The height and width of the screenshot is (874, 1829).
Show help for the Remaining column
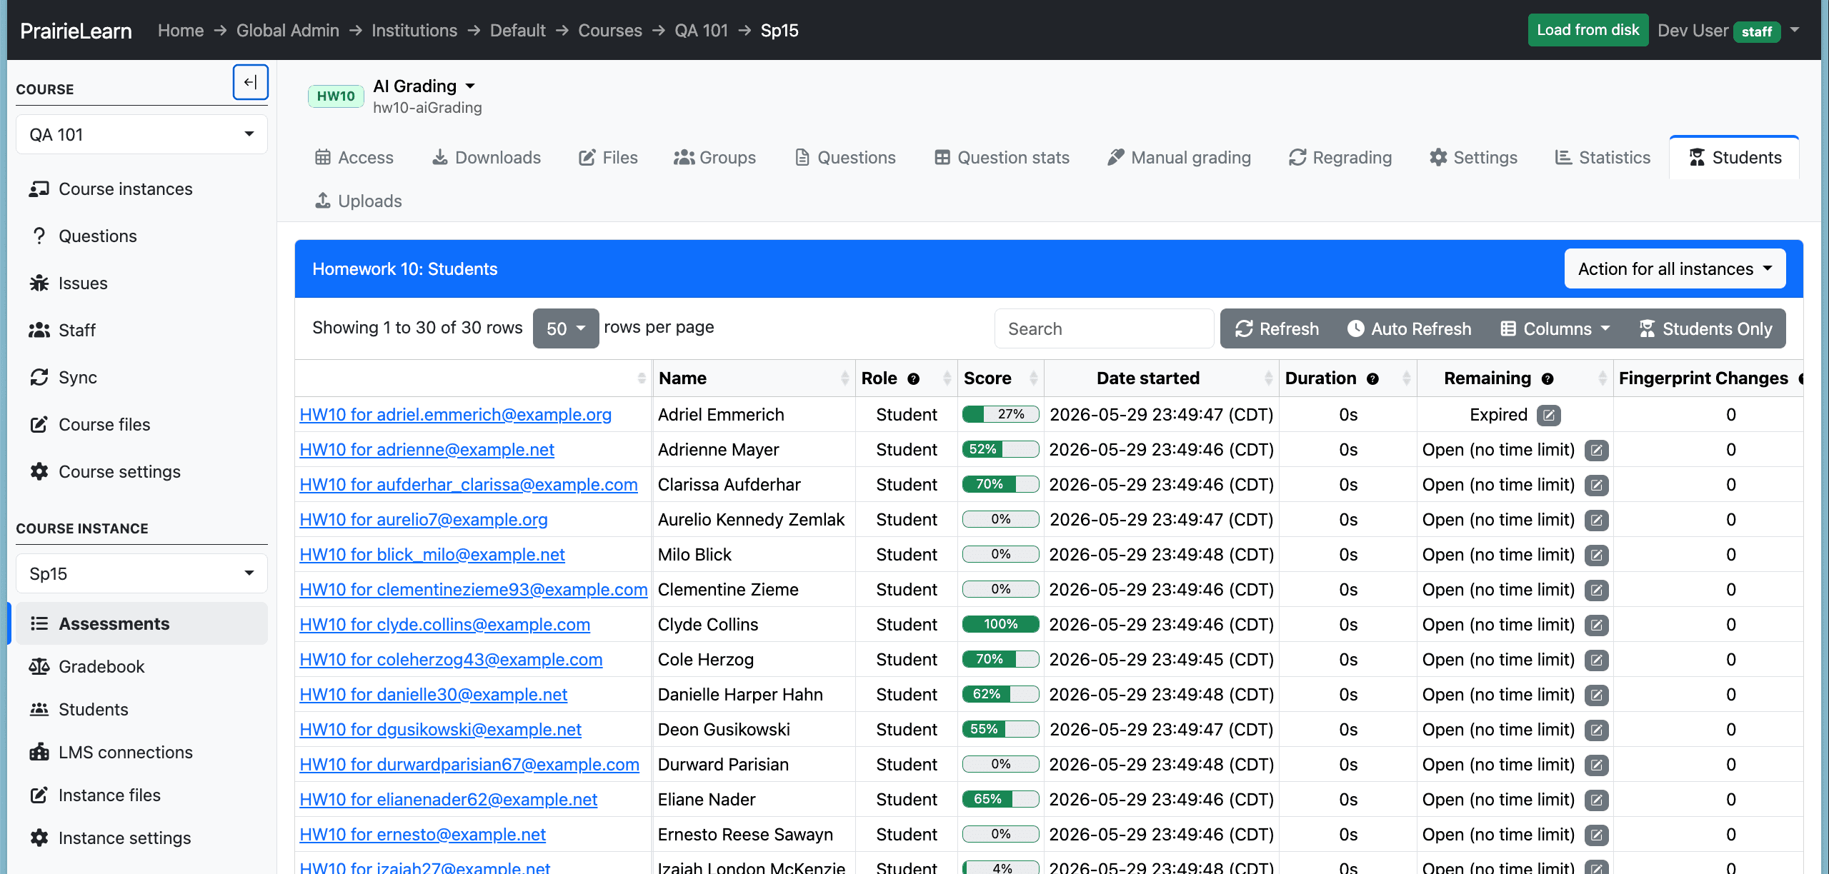1548,379
